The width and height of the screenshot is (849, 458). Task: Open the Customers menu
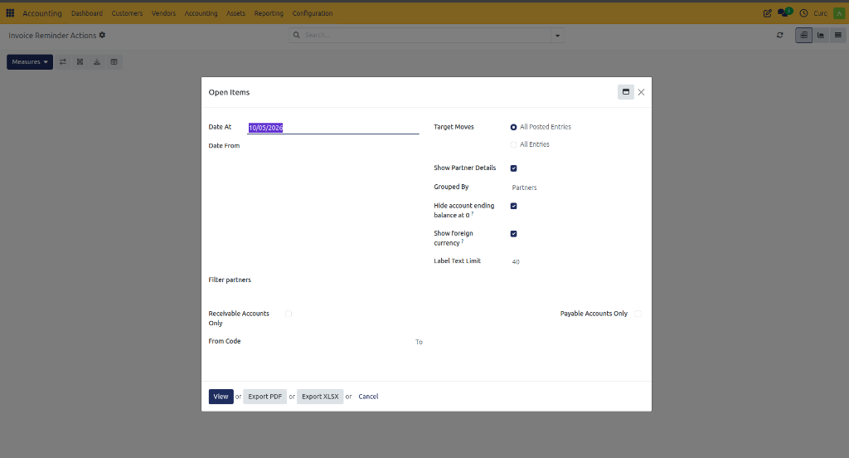point(127,13)
